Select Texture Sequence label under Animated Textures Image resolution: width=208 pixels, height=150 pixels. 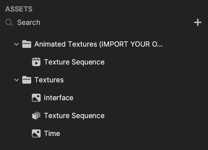(74, 62)
